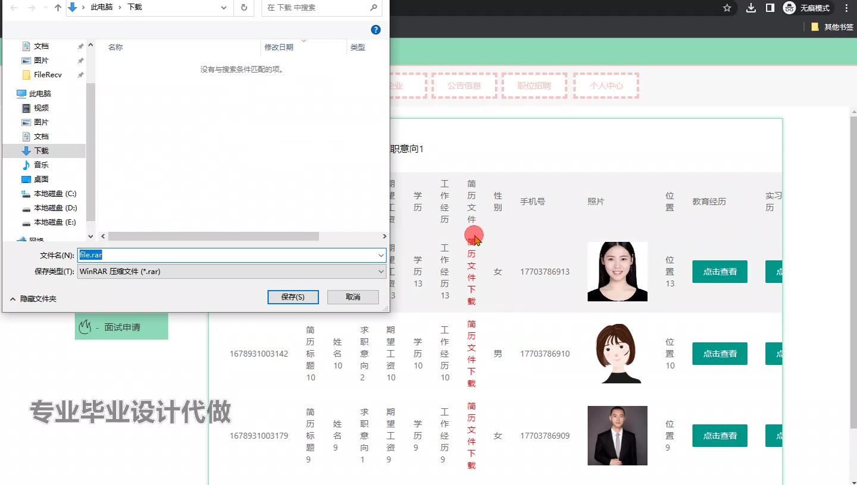The width and height of the screenshot is (857, 485).
Task: Open the woman photo in row 13
Action: (617, 272)
